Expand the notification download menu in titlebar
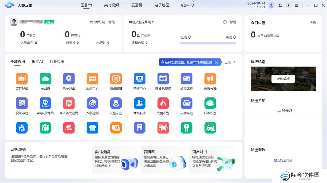327x183 pixels. 288,5
